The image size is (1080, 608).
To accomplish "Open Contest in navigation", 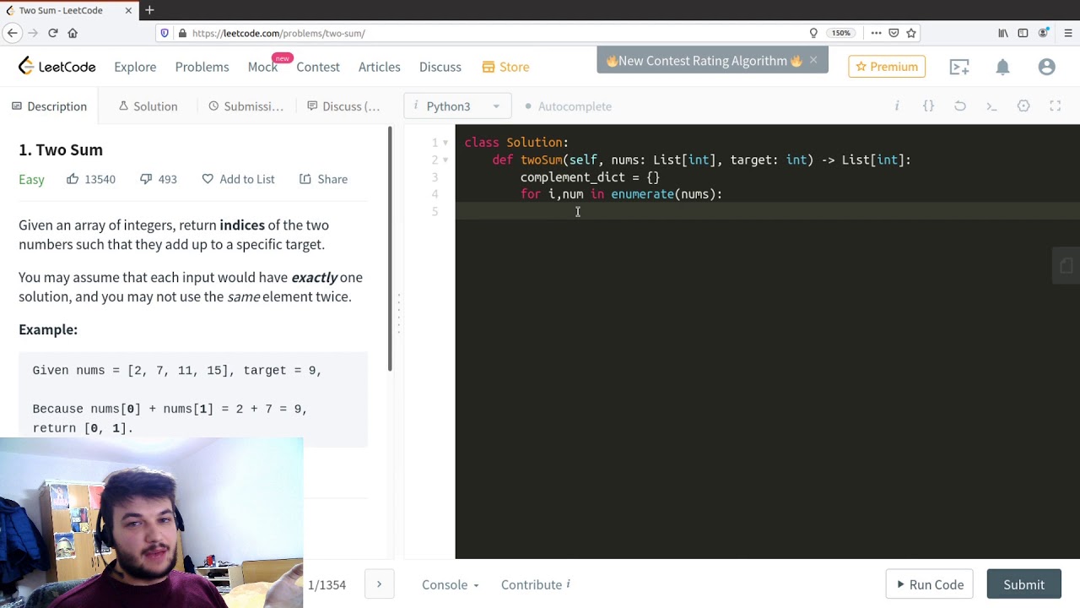I will [318, 67].
